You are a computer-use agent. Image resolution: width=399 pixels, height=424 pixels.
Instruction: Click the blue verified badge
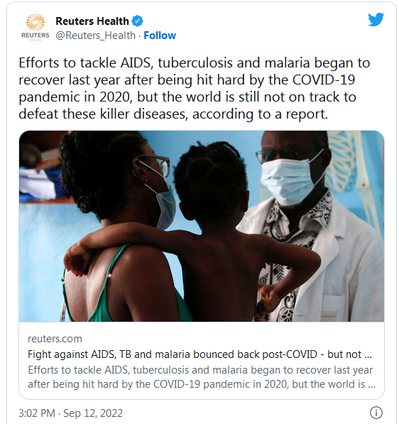click(x=137, y=21)
